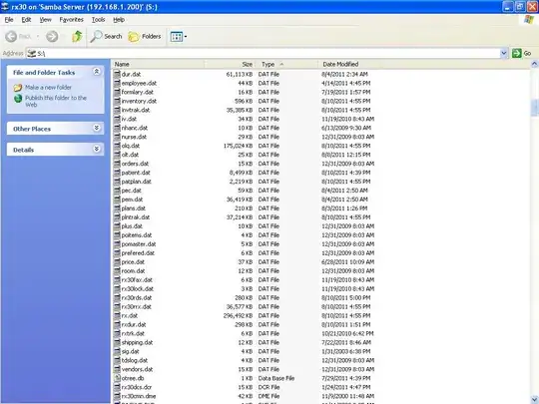Click the Up folder toolbar icon
This screenshot has width=539, height=404.
77,36
